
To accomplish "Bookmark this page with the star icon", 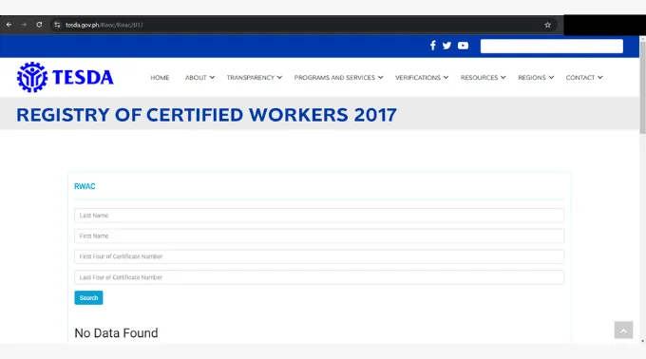I will pos(547,25).
